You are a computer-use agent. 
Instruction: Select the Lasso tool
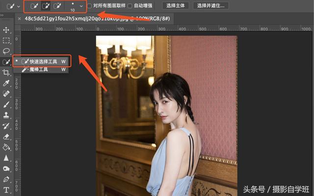coord(6,51)
